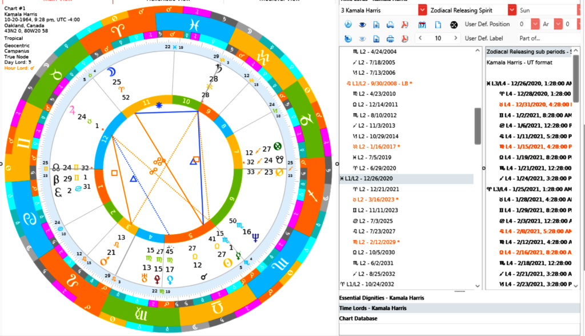Select the L4 - 12/31/2020 sub period

[535, 105]
